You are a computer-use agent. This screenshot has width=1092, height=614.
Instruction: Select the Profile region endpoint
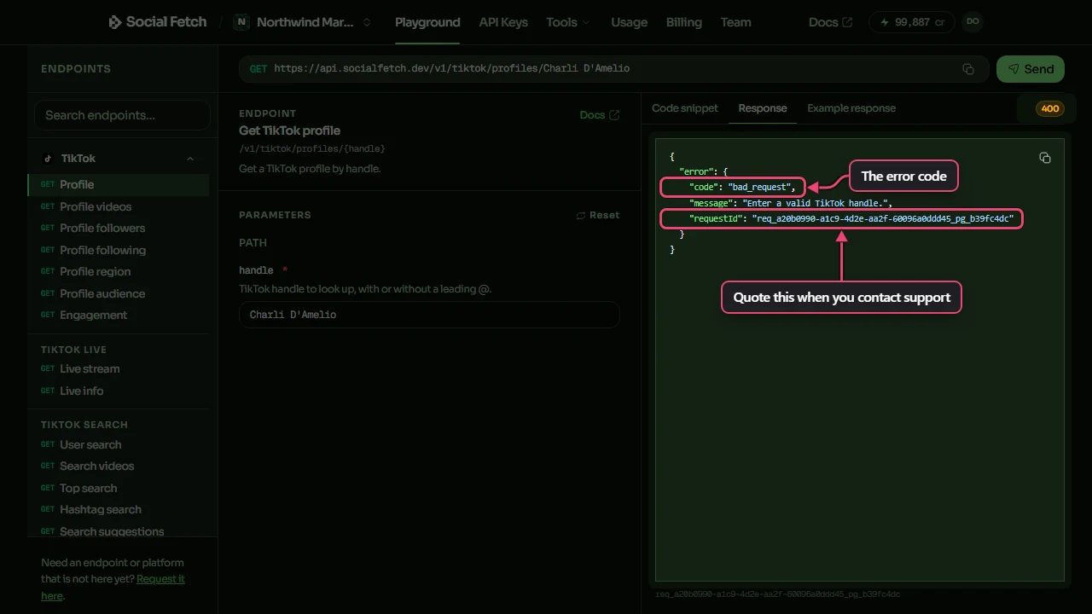[x=119, y=271]
